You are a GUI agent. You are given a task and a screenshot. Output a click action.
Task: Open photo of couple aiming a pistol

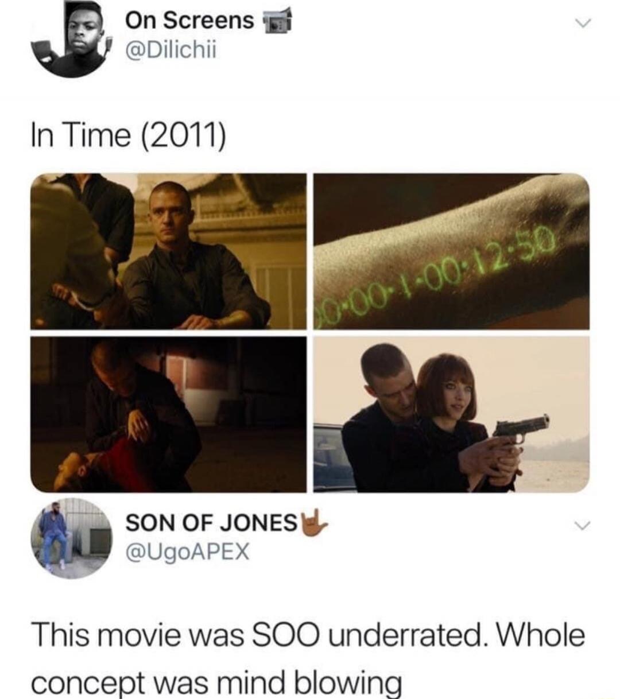coord(451,414)
